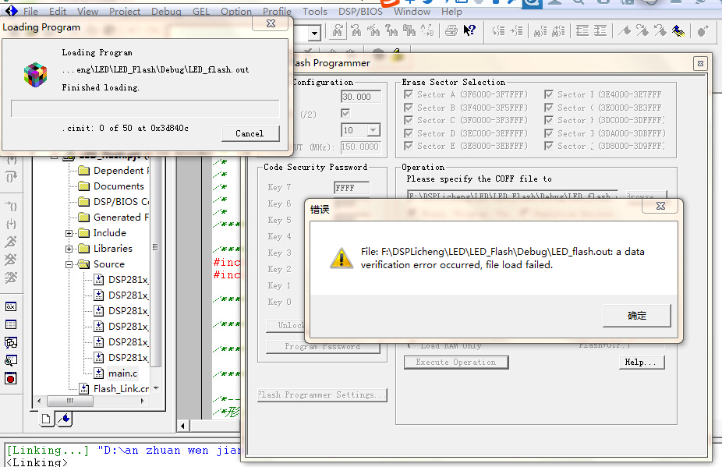722x467 pixels.
Task: Click the Flash_Link.cmd file icon
Action: click(x=83, y=389)
